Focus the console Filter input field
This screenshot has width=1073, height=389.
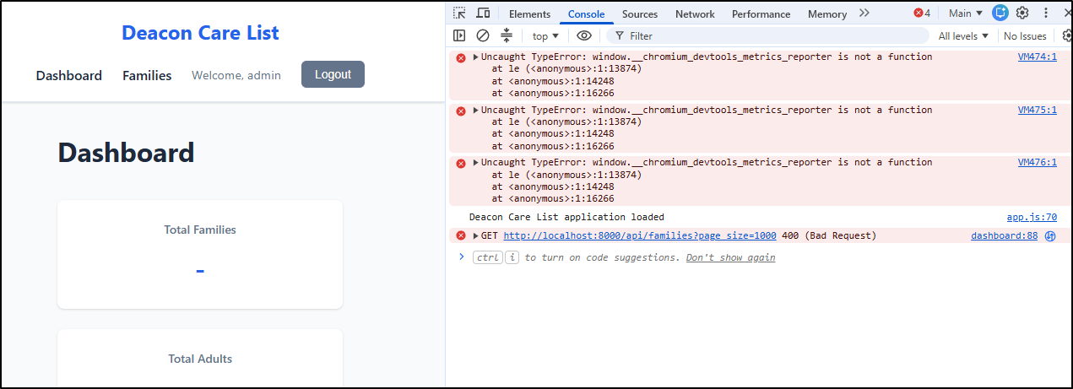(768, 36)
